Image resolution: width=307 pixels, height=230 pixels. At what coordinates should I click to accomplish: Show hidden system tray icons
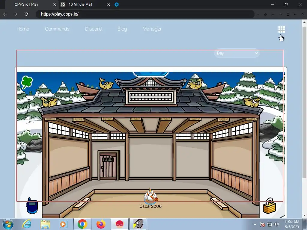coord(255,224)
